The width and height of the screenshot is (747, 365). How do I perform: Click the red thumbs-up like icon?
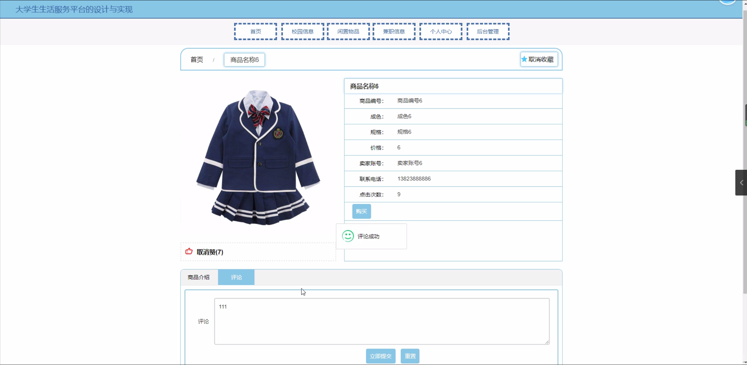pos(189,251)
